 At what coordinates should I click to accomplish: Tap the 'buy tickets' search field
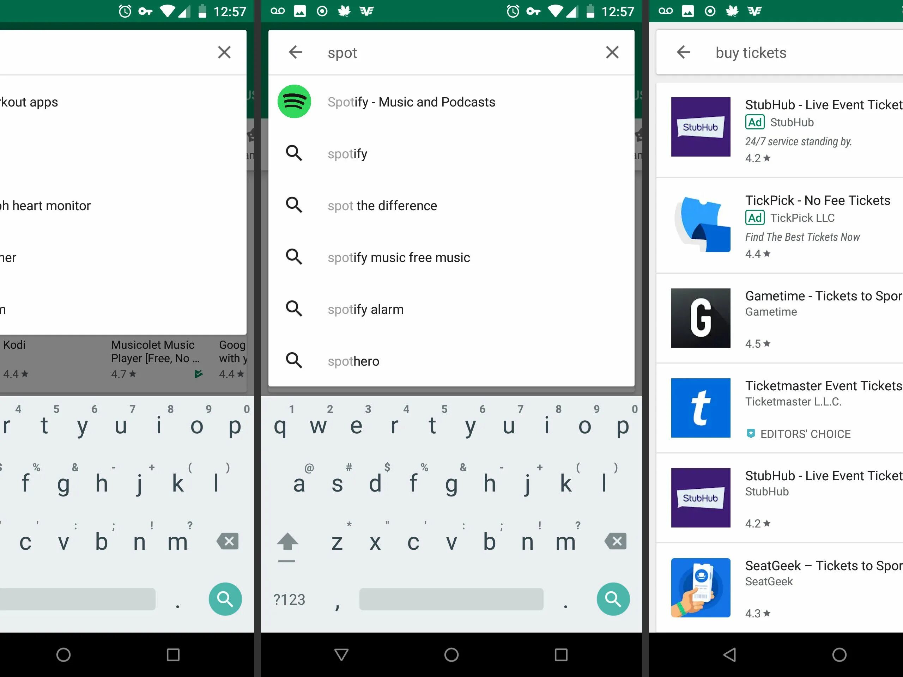click(750, 53)
